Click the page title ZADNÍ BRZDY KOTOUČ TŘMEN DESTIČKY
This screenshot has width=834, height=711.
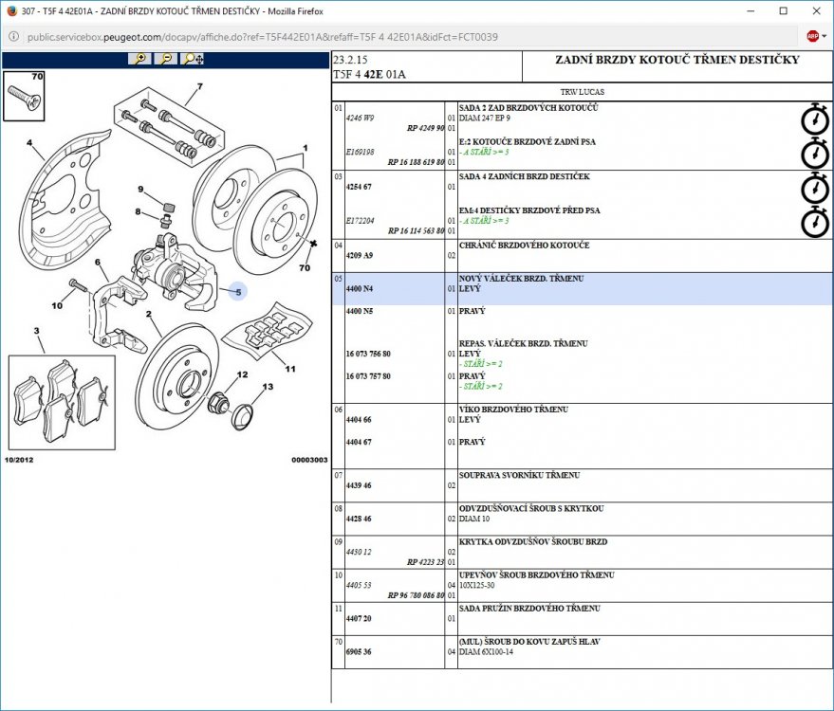point(677,60)
